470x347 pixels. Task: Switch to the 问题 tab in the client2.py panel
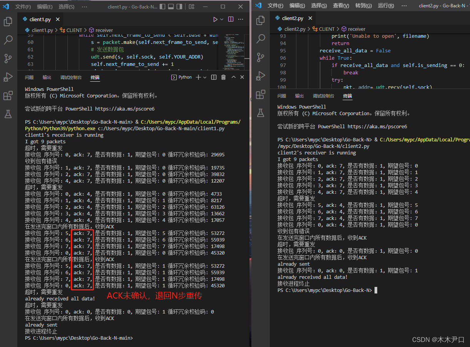(282, 96)
